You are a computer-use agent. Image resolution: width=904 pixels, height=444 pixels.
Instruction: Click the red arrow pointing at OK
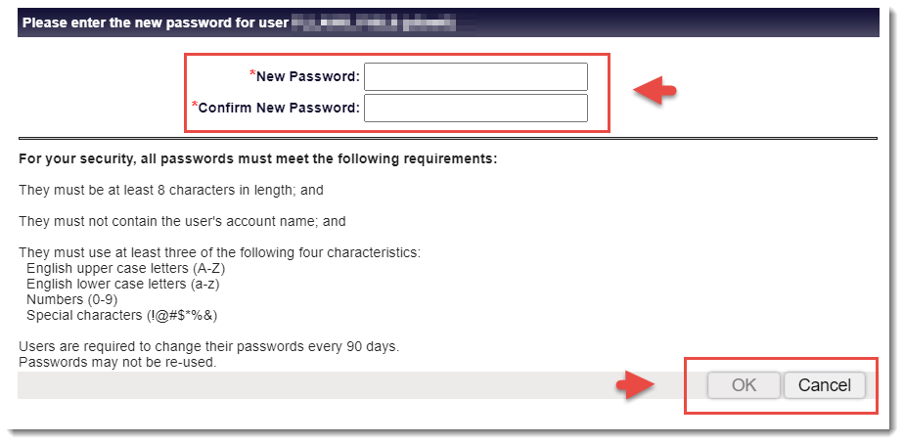(x=635, y=385)
